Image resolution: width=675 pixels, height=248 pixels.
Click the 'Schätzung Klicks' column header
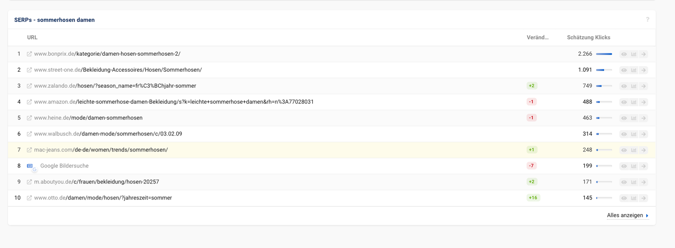click(x=589, y=38)
